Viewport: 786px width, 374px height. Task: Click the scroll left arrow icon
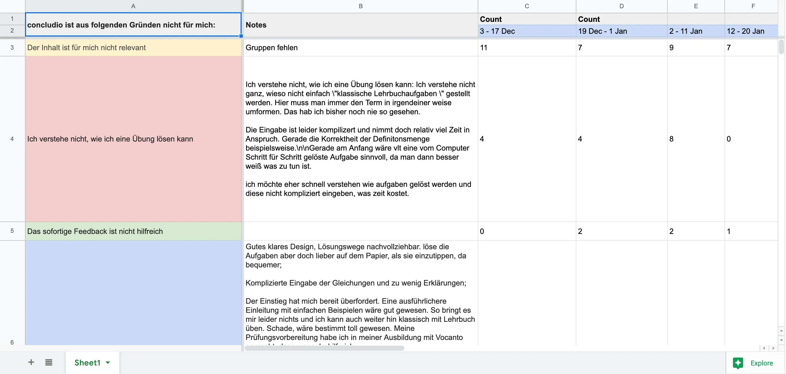[764, 348]
